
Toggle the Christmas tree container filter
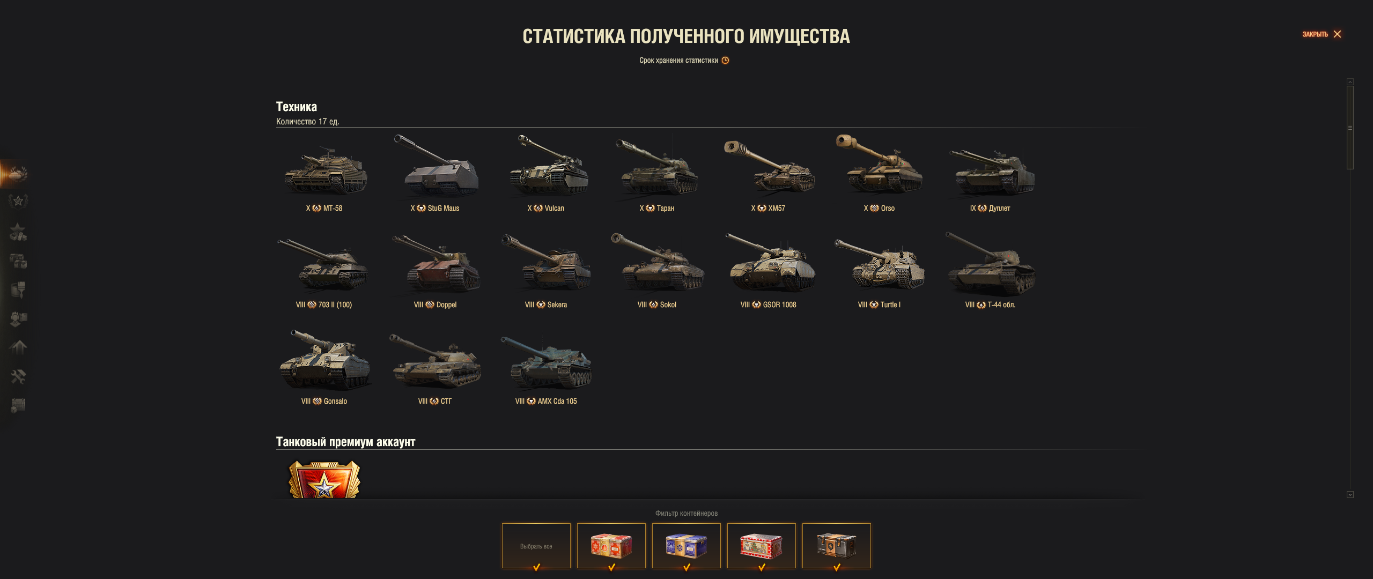point(762,546)
